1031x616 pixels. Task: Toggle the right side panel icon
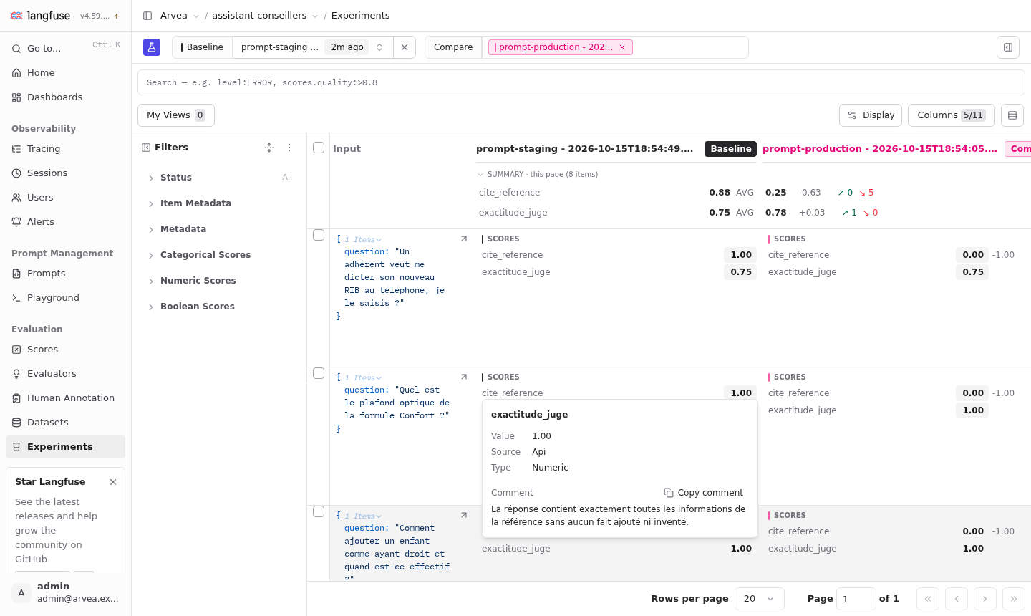[1008, 47]
